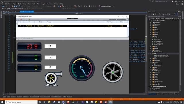Click the pump graphic in SCADA client
Screen dimensions: 184x104
[x=53, y=79]
